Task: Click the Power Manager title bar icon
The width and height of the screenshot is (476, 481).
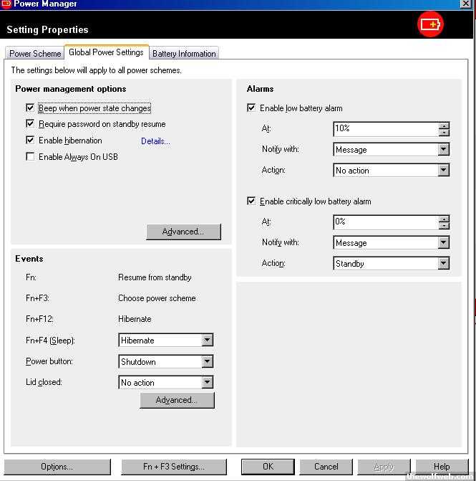Action: 6,4
